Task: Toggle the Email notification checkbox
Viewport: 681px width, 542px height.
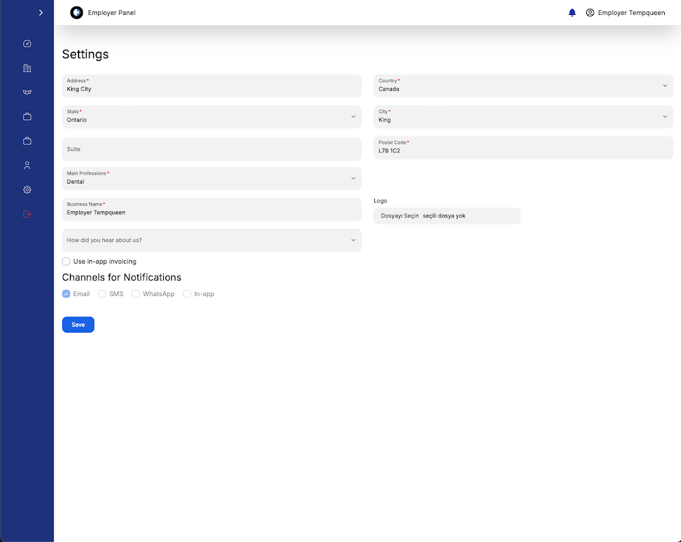Action: coord(66,294)
